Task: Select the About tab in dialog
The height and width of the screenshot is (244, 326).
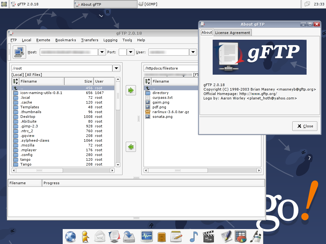Action: click(x=207, y=32)
